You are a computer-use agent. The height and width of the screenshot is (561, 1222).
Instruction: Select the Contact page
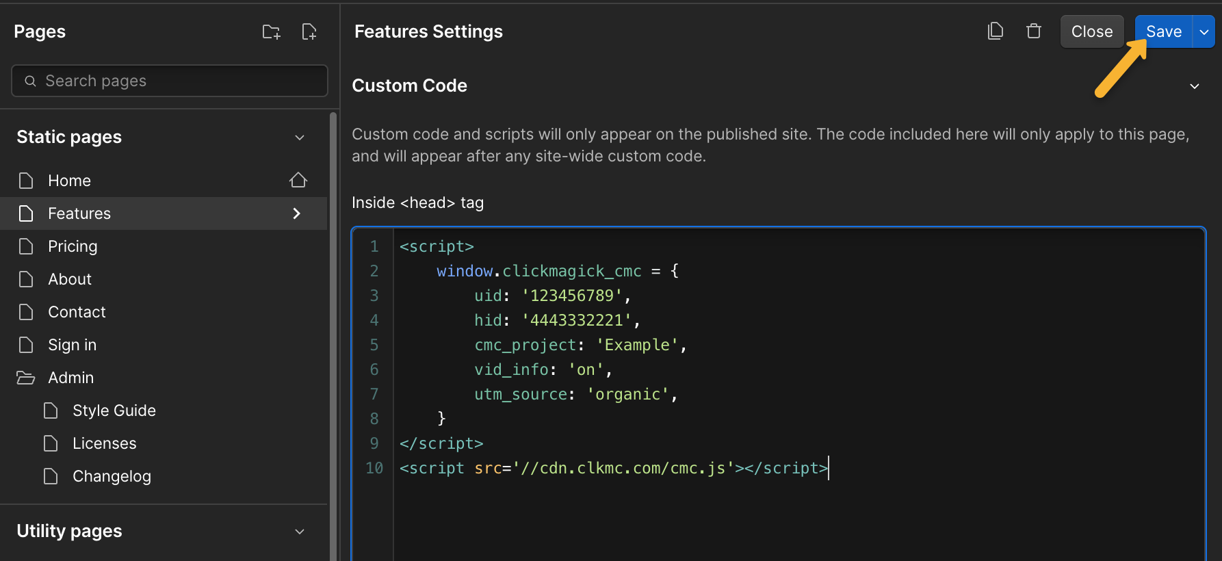coord(77,312)
